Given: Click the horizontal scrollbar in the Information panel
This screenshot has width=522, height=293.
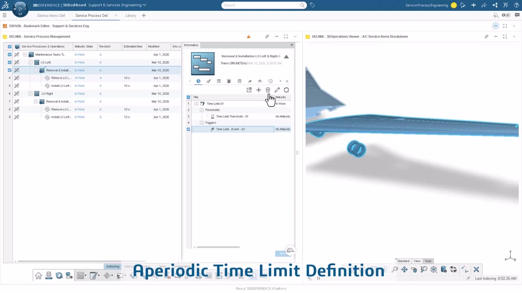Looking at the screenshot, I should [x=218, y=247].
